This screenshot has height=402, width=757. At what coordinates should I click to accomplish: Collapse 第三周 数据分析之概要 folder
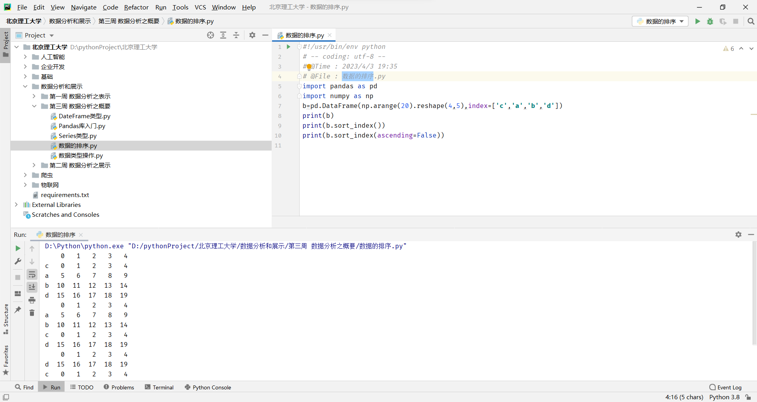34,106
